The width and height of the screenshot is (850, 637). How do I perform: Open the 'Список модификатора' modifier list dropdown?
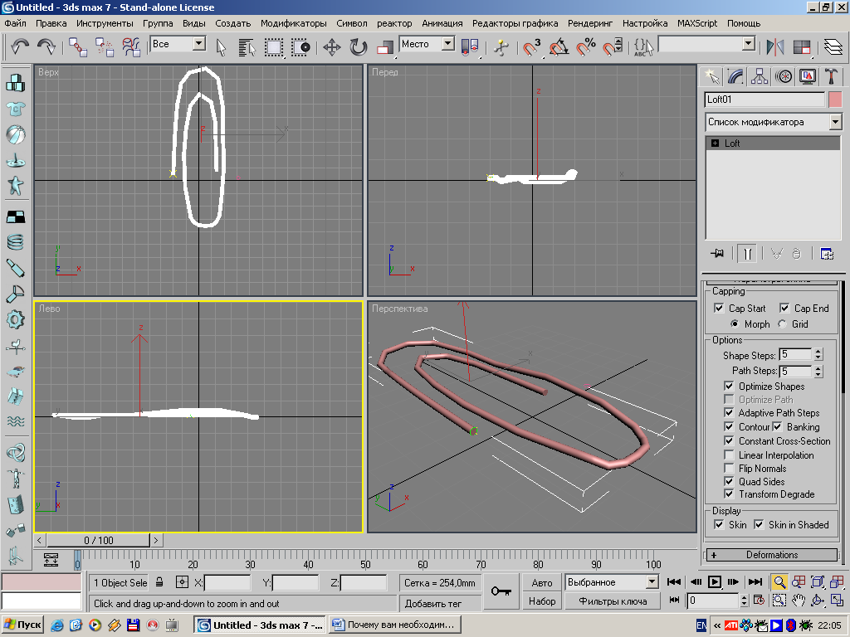(x=835, y=122)
